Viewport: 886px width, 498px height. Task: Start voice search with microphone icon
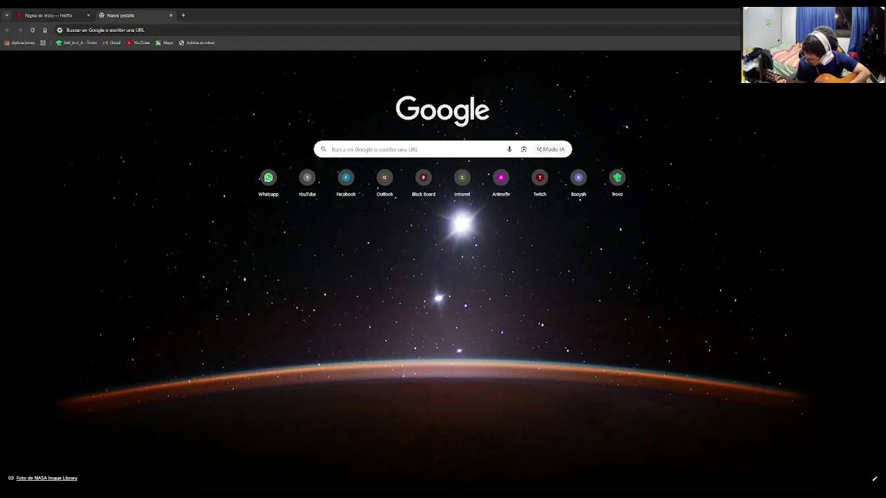pos(509,149)
